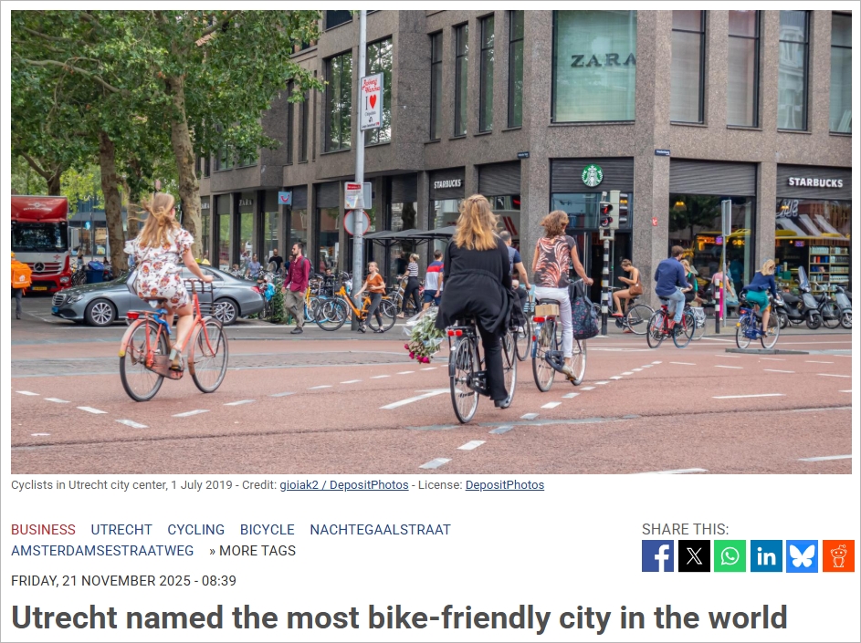This screenshot has width=861, height=643.
Task: Share article on Facebook
Action: click(x=657, y=555)
